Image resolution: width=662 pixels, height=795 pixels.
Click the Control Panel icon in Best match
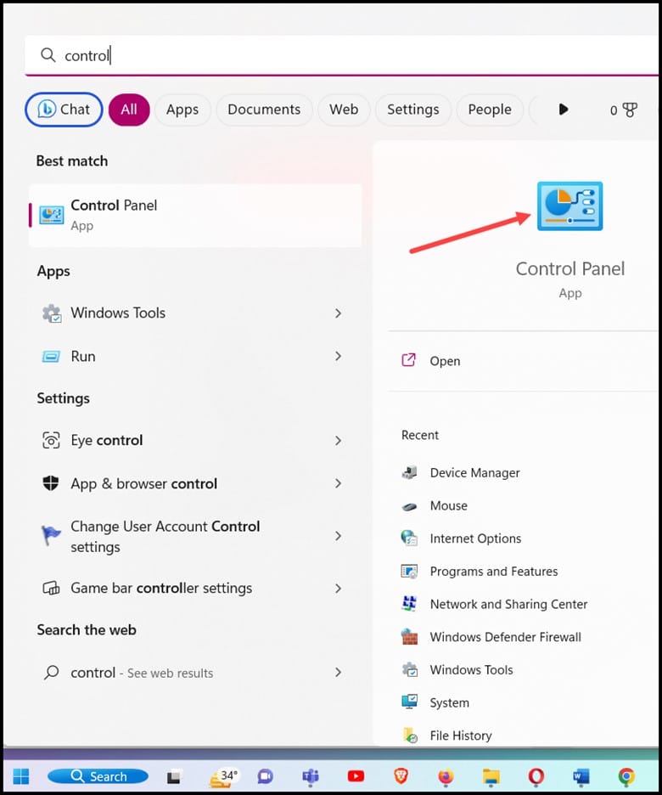[52, 216]
